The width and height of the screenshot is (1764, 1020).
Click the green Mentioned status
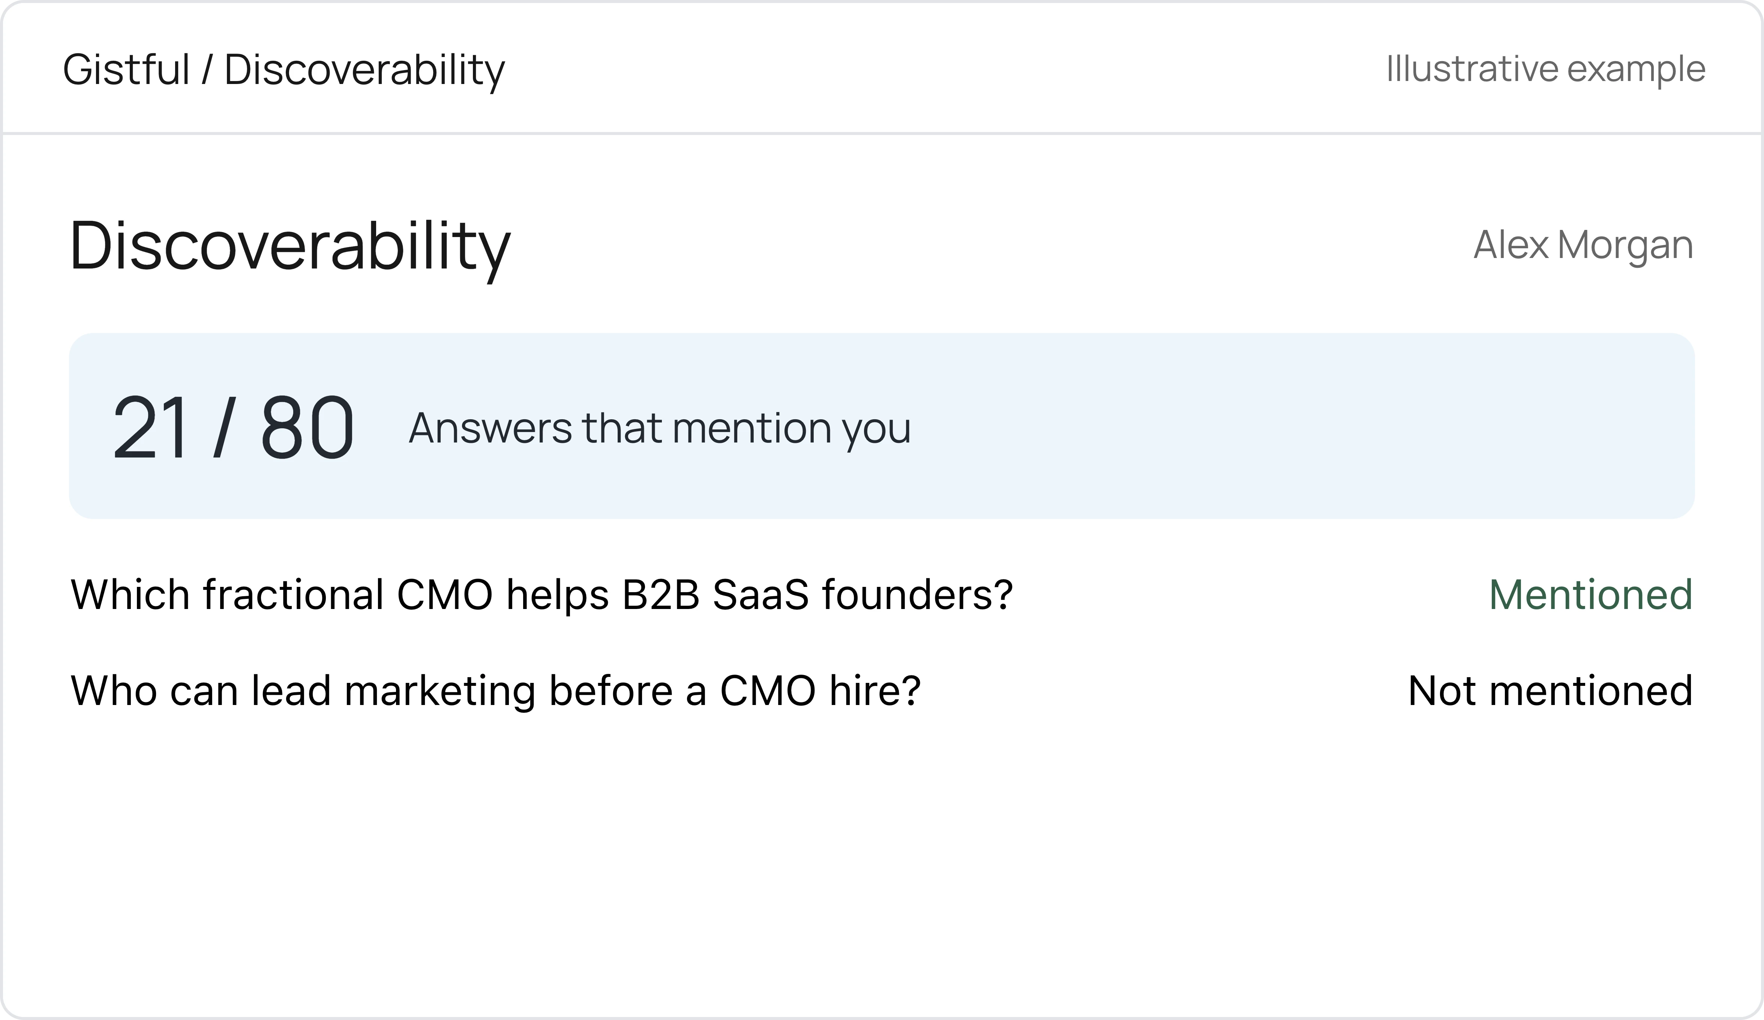[x=1591, y=595]
